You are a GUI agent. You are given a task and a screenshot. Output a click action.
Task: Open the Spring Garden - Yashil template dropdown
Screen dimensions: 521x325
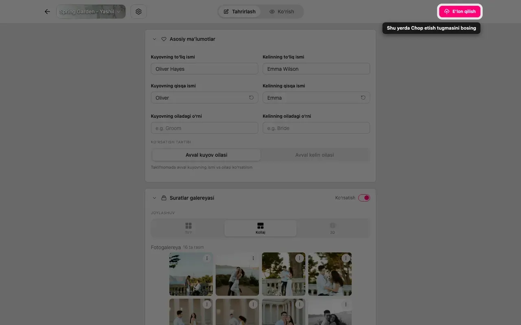coord(91,11)
